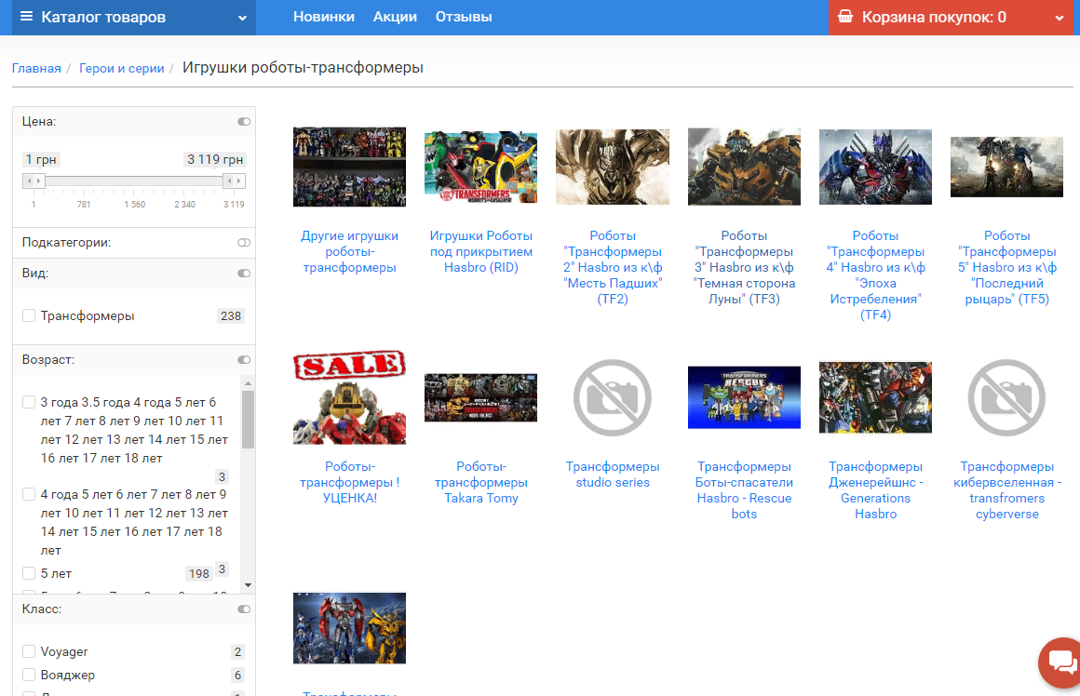The height and width of the screenshot is (696, 1080).
Task: Check the Трансформеры type checkbox
Action: tap(29, 316)
